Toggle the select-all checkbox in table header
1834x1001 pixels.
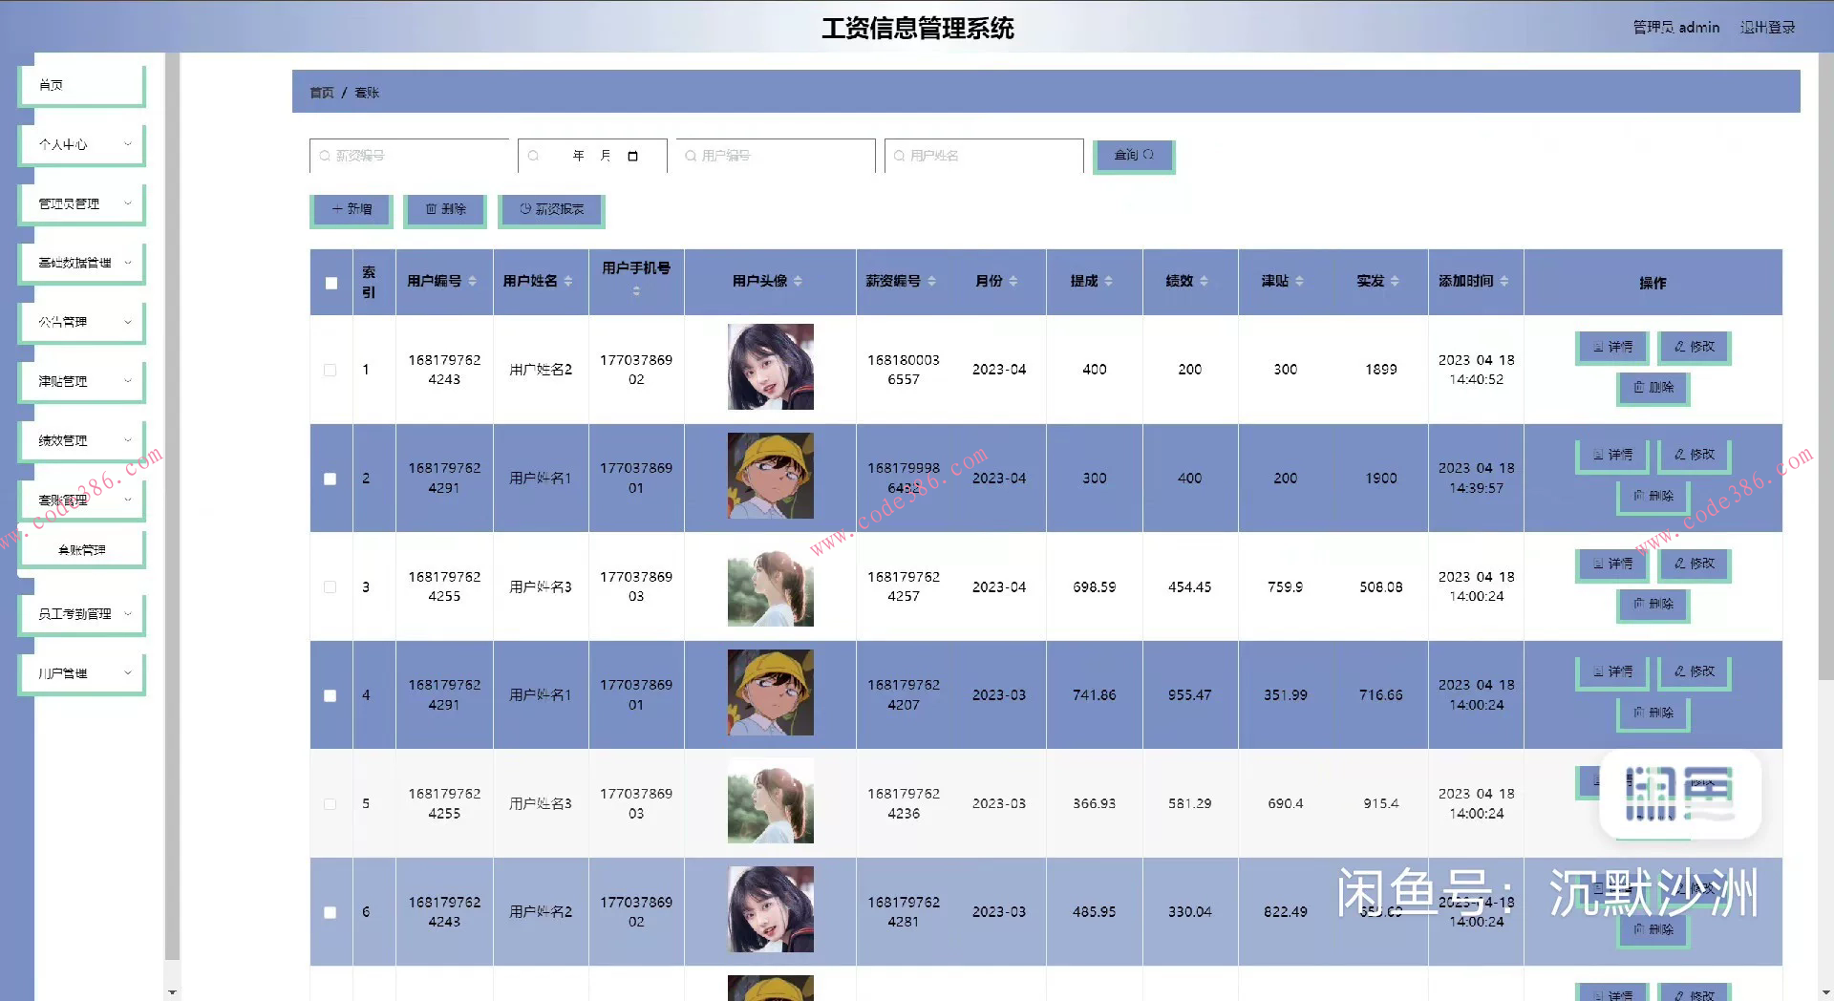(x=330, y=283)
